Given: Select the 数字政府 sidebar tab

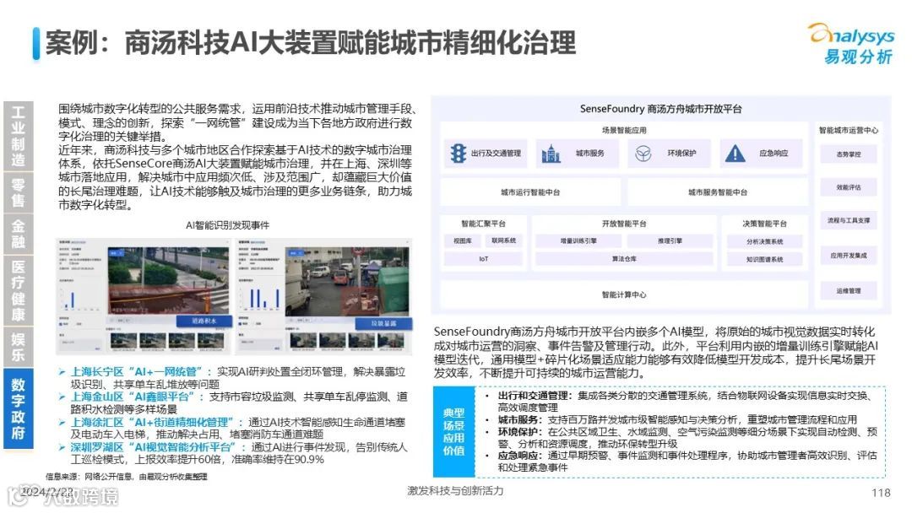Looking at the screenshot, I should pos(18,409).
